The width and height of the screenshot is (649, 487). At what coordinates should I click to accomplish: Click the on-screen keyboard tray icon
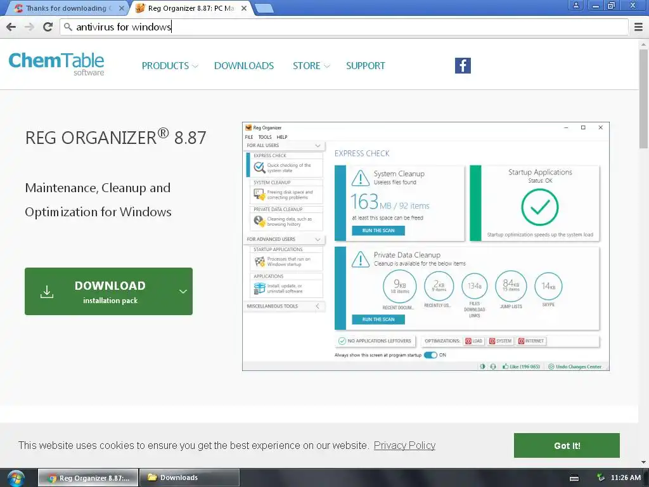pyautogui.click(x=574, y=478)
